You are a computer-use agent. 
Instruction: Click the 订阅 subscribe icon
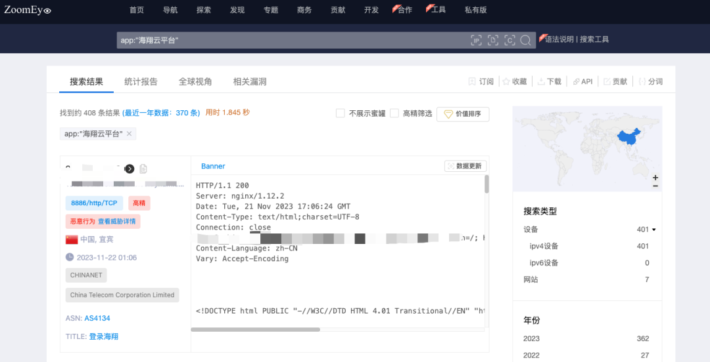[x=472, y=81]
